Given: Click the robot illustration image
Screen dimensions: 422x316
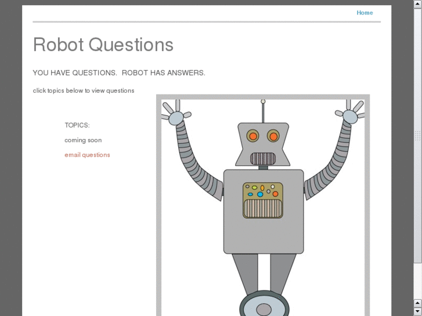Looking at the screenshot, I should point(263,205).
